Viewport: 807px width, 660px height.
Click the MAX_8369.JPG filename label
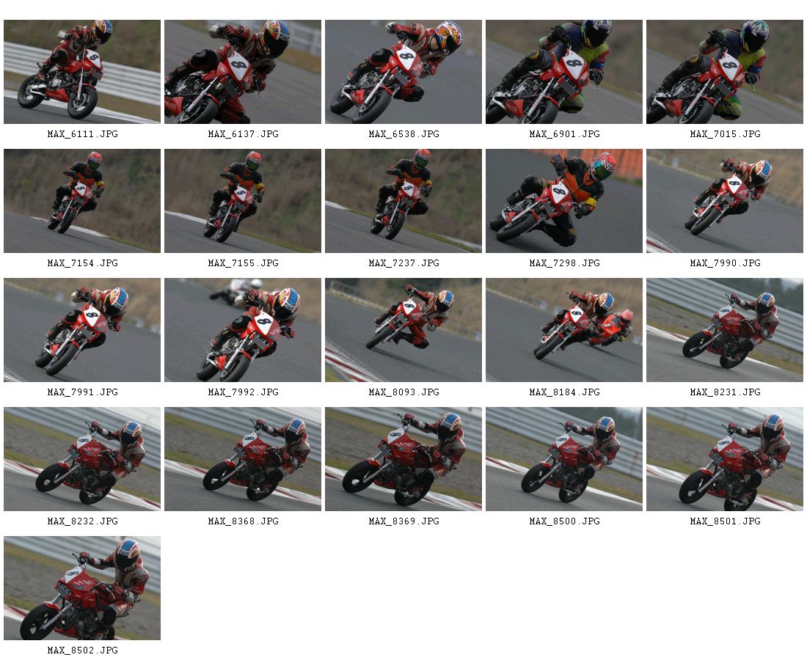coord(403,521)
